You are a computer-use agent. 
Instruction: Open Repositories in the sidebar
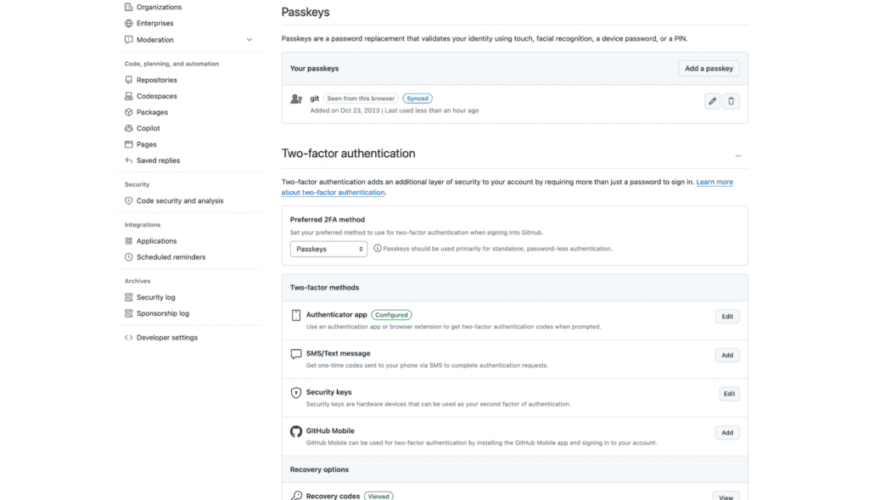(156, 80)
